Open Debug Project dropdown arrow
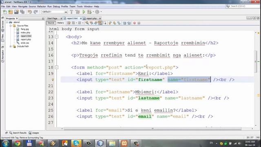Image resolution: width=261 pixels, height=147 pixels. click(x=93, y=12)
